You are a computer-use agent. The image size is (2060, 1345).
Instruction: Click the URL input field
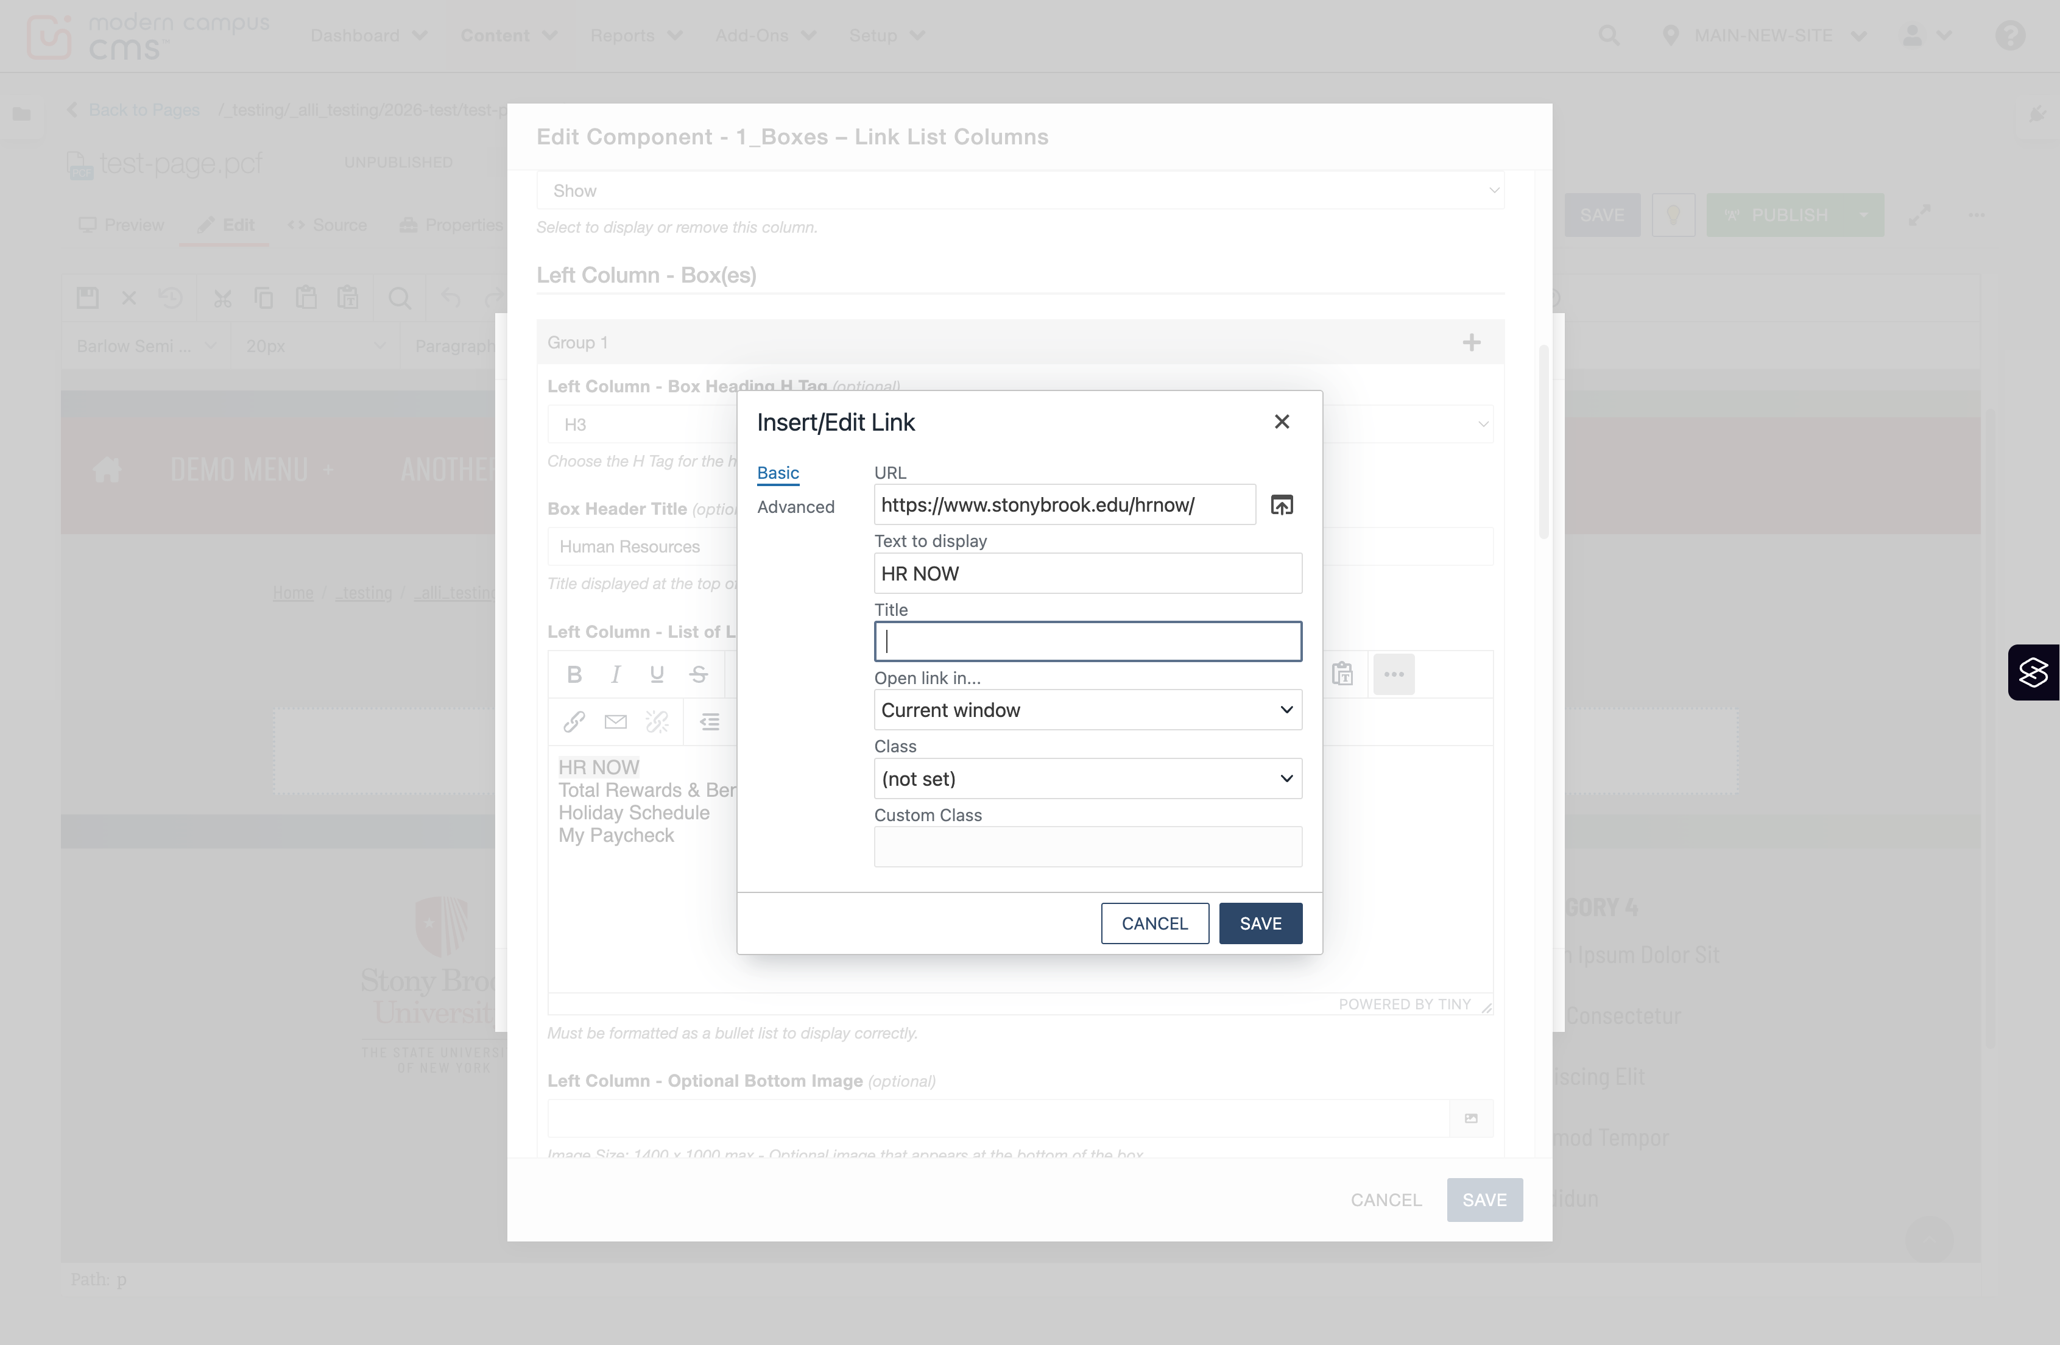(x=1065, y=504)
